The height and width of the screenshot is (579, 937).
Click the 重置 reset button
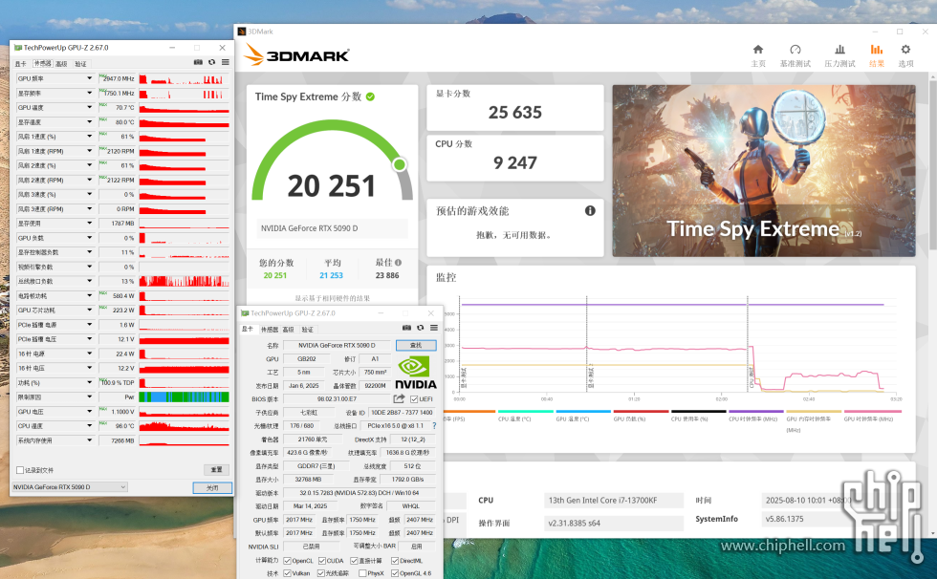click(x=216, y=470)
